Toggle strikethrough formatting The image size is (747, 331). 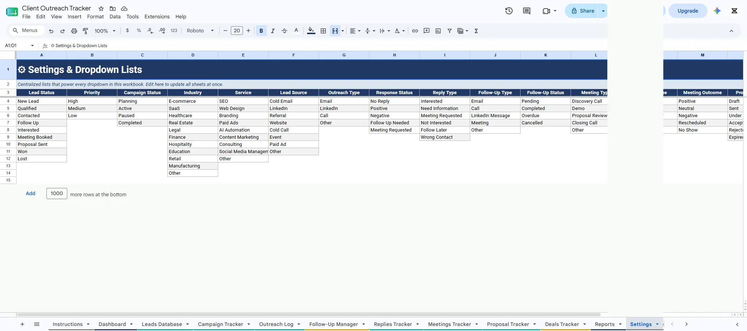coord(284,31)
